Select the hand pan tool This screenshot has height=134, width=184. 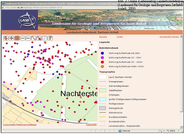pos(6,38)
